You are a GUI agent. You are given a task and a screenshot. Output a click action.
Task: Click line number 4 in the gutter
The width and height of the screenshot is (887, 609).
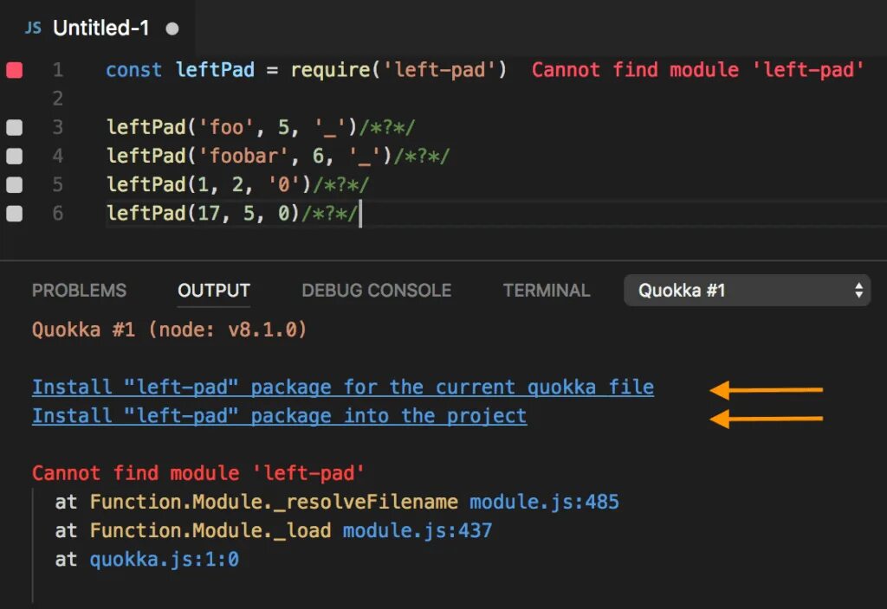click(58, 156)
